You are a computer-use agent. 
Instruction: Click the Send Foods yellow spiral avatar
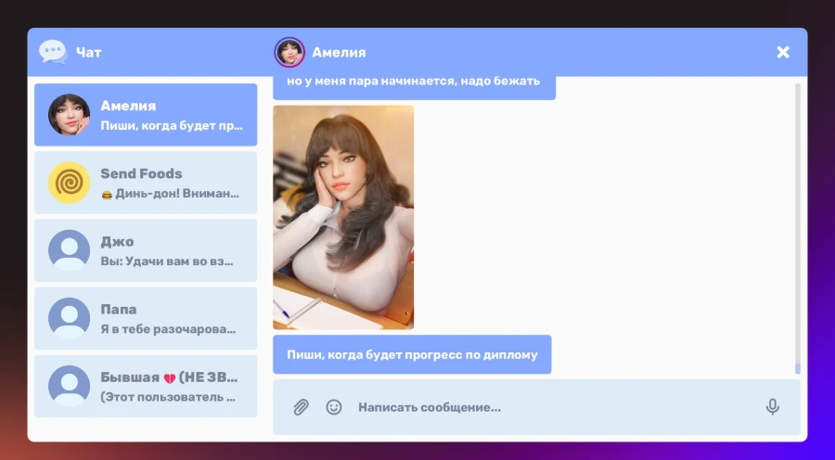pos(69,183)
